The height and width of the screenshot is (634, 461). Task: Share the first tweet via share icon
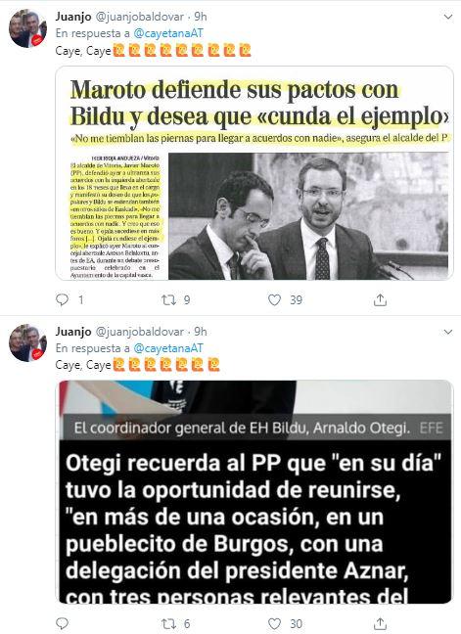tap(380, 299)
